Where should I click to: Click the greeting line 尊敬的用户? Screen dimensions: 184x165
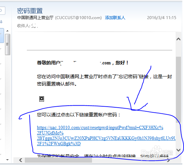point(83,63)
